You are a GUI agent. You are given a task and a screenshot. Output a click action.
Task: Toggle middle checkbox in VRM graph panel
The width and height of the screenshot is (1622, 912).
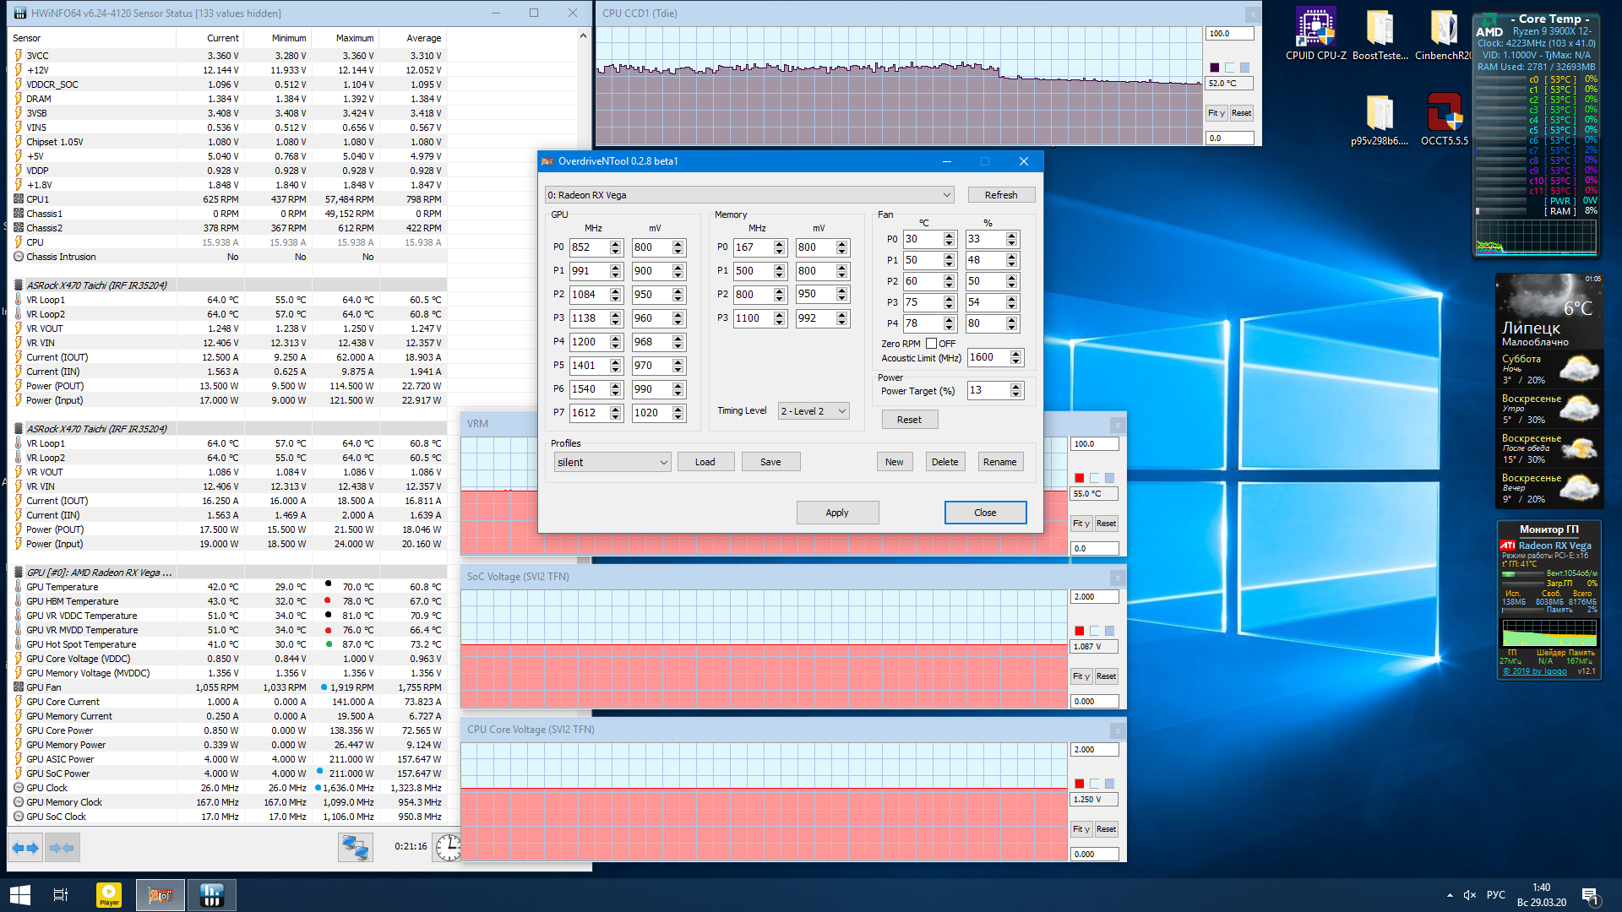[1094, 478]
